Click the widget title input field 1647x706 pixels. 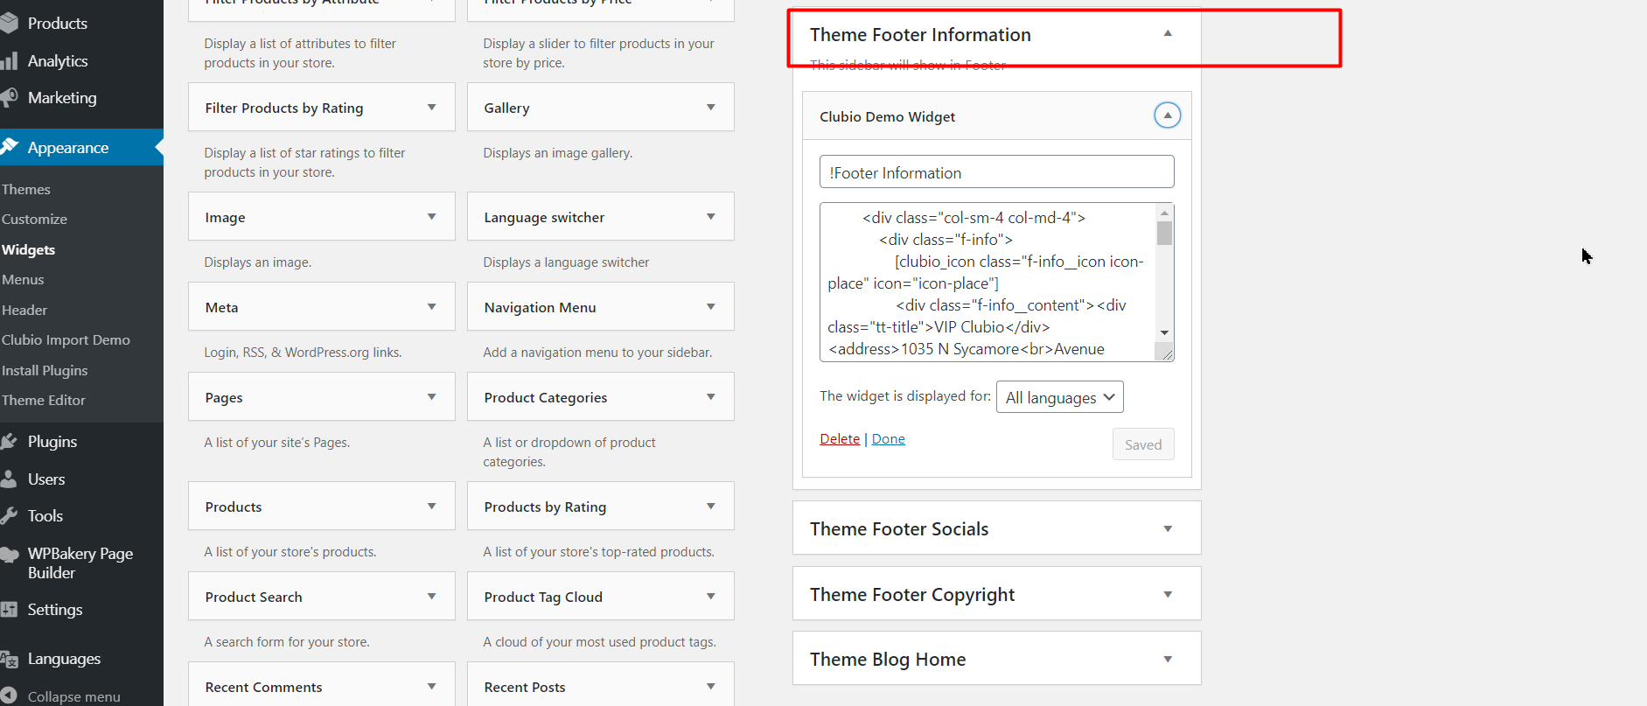996,172
